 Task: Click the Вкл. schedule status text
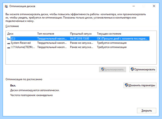tap(13, 85)
